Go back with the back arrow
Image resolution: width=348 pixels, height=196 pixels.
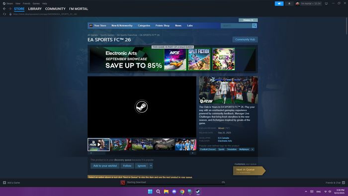[x=4, y=9]
